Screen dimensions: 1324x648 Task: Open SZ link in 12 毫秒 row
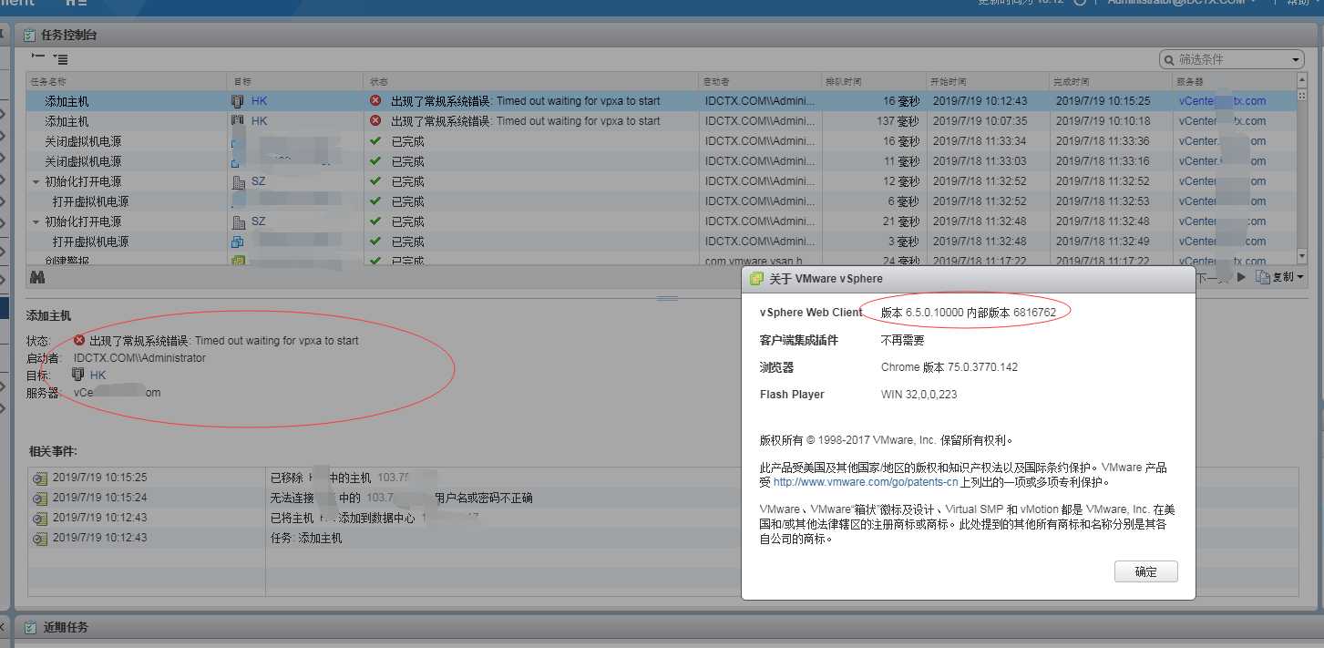[259, 181]
